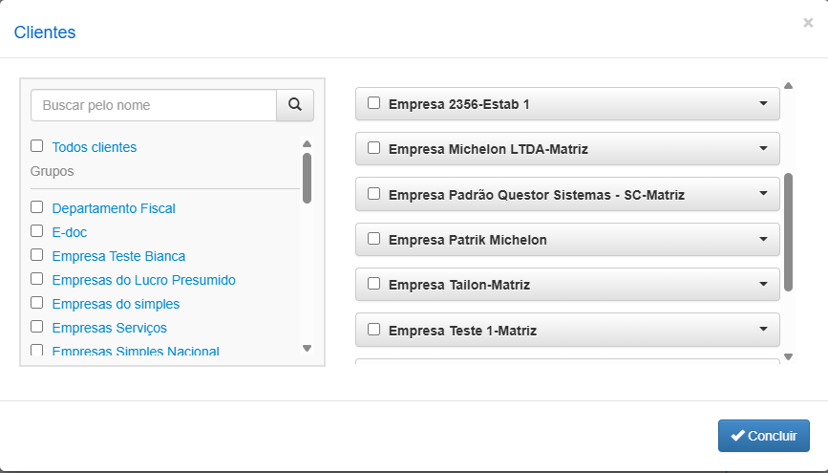Expand the Empresa Teste 1-Matriz dropdown arrow

(763, 330)
